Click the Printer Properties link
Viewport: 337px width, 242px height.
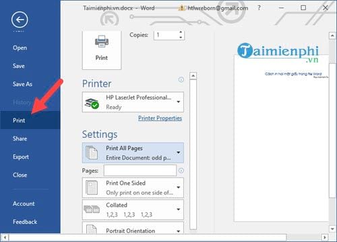[160, 118]
